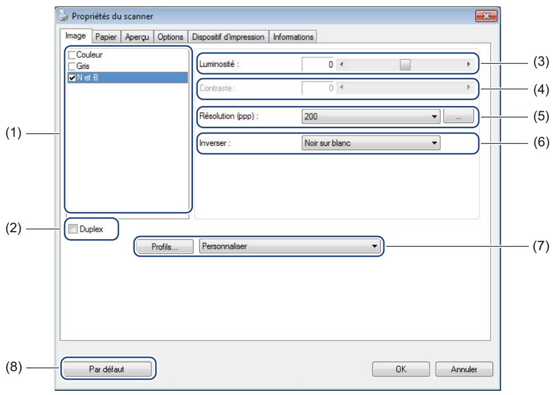This screenshot has height=395, width=553.
Task: Open the Dispositif d'impression tab
Action: 228,37
